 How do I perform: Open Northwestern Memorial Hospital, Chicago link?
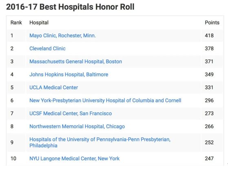(x=77, y=127)
